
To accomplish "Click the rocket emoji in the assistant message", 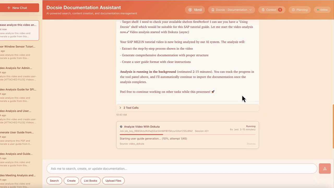I will tap(213, 92).
